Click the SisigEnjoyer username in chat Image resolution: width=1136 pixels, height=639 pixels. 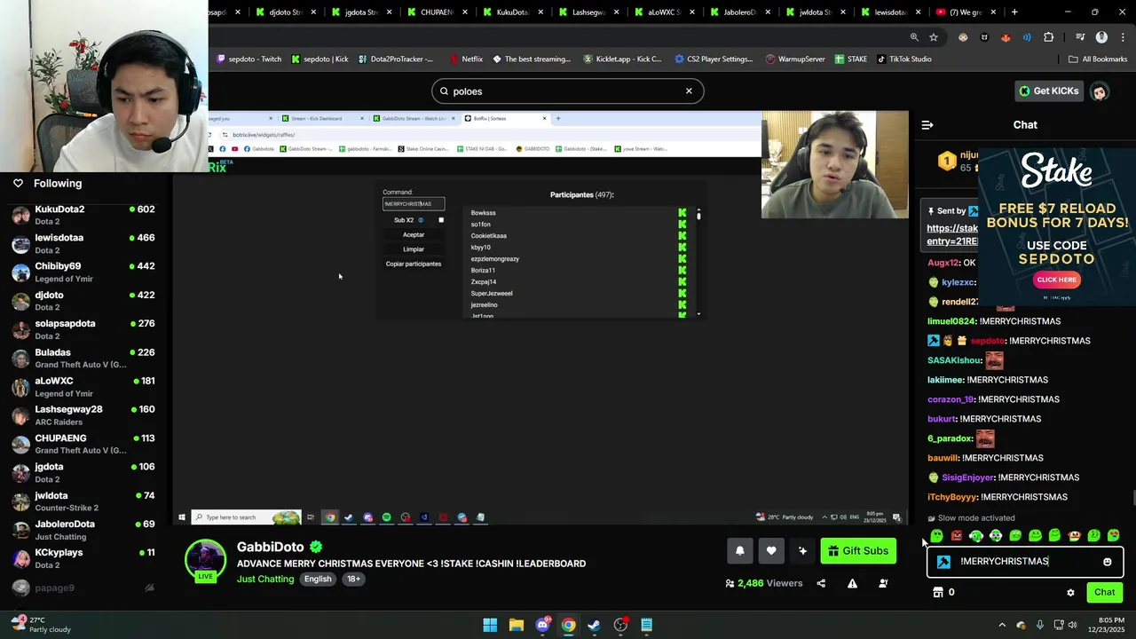(x=967, y=477)
